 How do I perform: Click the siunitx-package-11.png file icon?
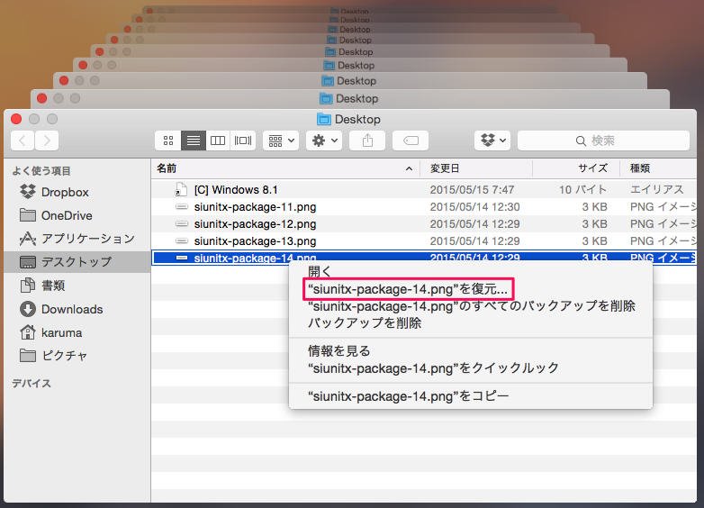pyautogui.click(x=181, y=207)
